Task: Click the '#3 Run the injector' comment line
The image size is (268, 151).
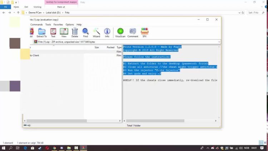Action: (x=152, y=70)
